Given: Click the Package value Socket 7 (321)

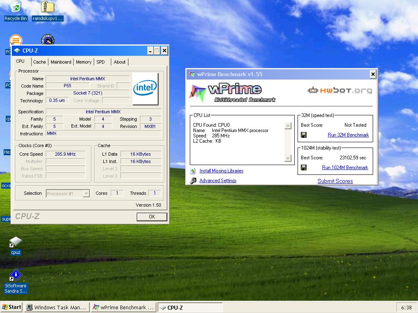Looking at the screenshot, I should 88,93.
